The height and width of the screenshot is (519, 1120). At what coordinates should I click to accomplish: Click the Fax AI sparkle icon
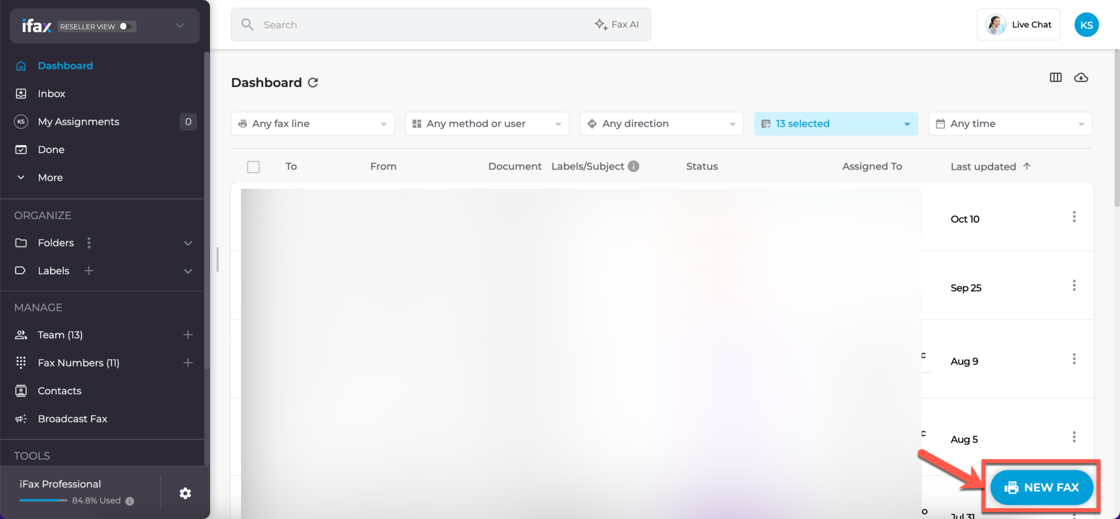601,25
